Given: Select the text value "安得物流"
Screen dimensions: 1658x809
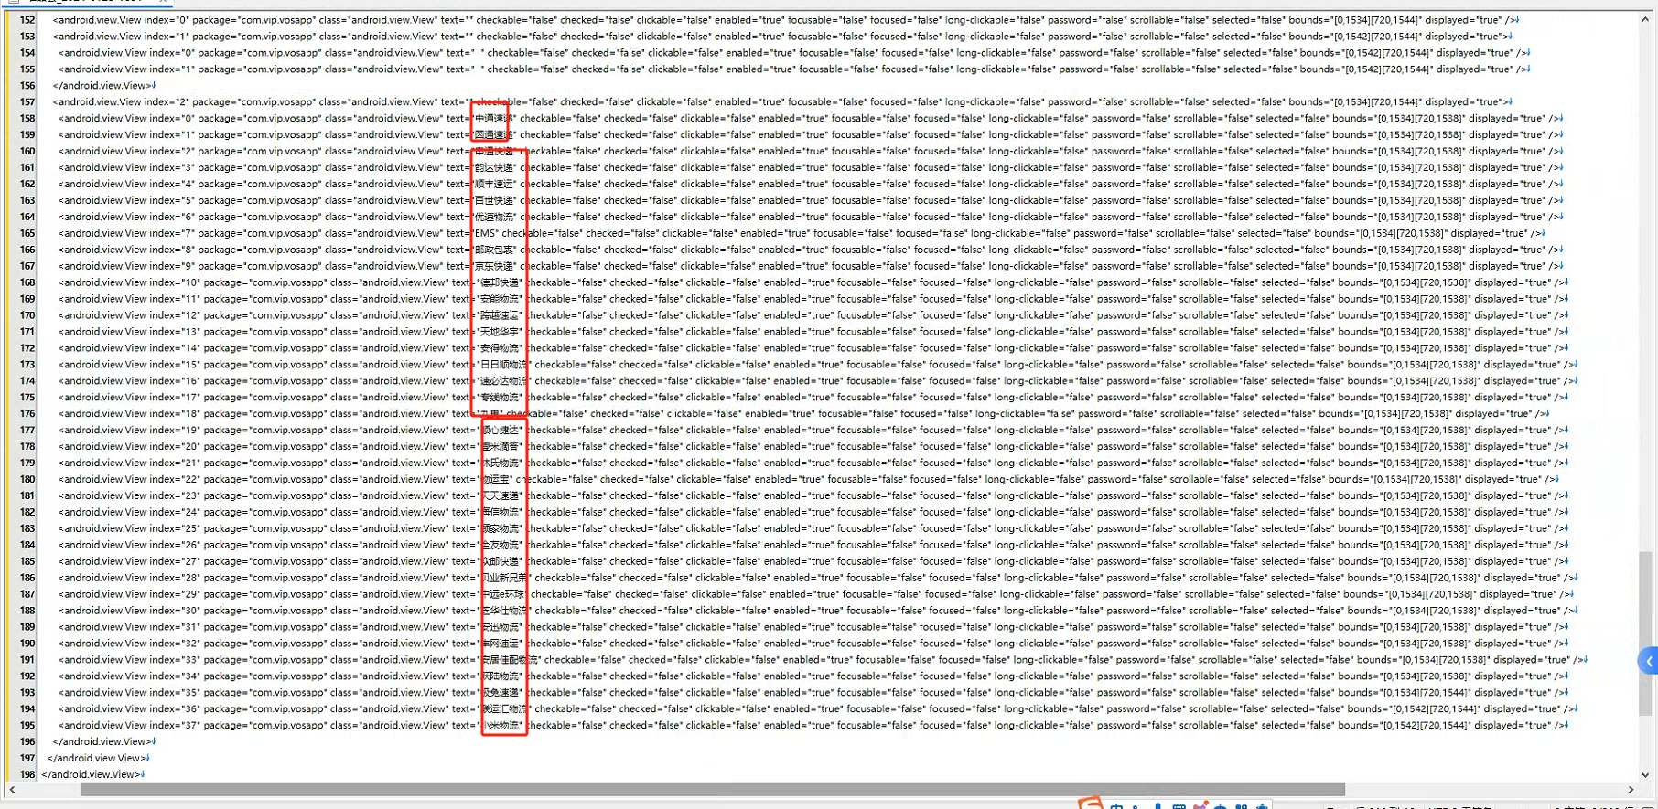Looking at the screenshot, I should click(500, 348).
